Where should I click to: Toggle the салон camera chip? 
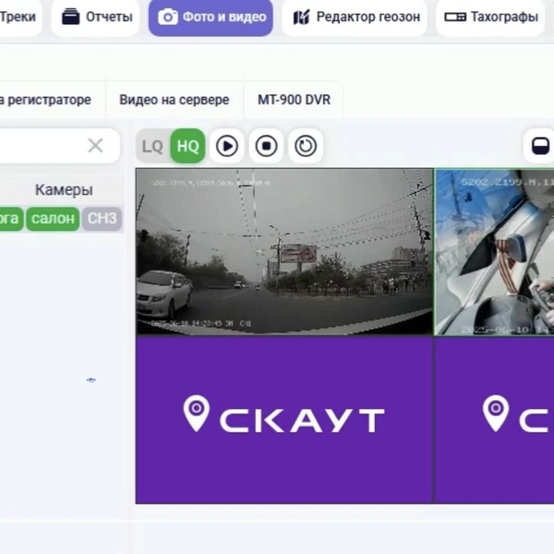click(53, 219)
